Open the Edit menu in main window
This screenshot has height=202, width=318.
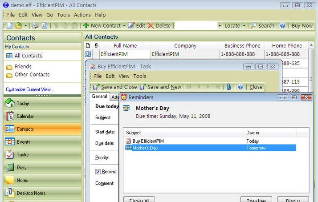(x=23, y=15)
